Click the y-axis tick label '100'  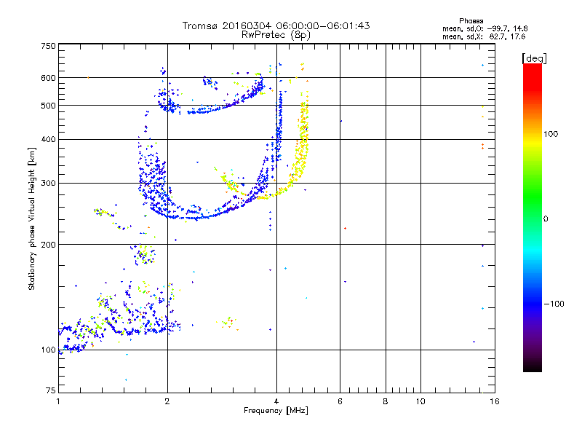click(48, 350)
